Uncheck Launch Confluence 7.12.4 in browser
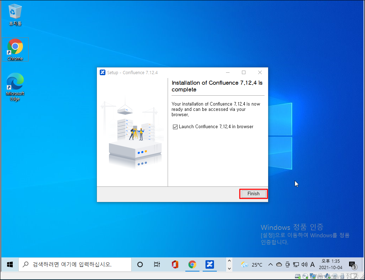 (175, 127)
